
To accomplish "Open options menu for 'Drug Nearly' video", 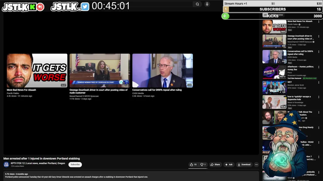I will (x=319, y=128).
